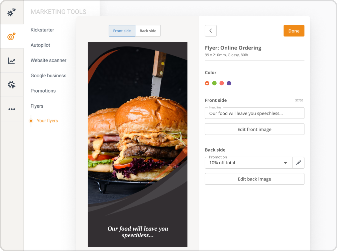This screenshot has width=337, height=251.
Task: Pick the coral red color swatch
Action: click(222, 83)
